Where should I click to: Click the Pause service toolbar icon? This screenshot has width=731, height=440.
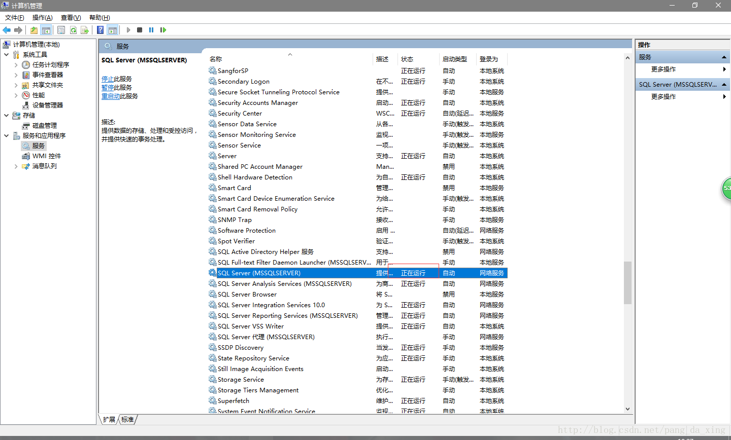click(151, 30)
